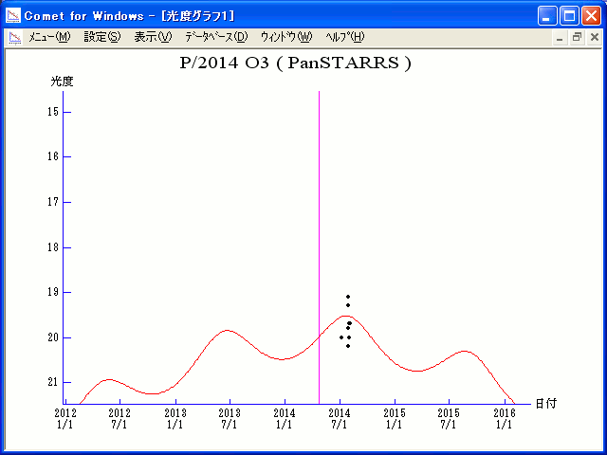Viewport: 607px width, 455px height.
Task: Restore the inner 光度グラフ1 child window
Action: (577, 38)
